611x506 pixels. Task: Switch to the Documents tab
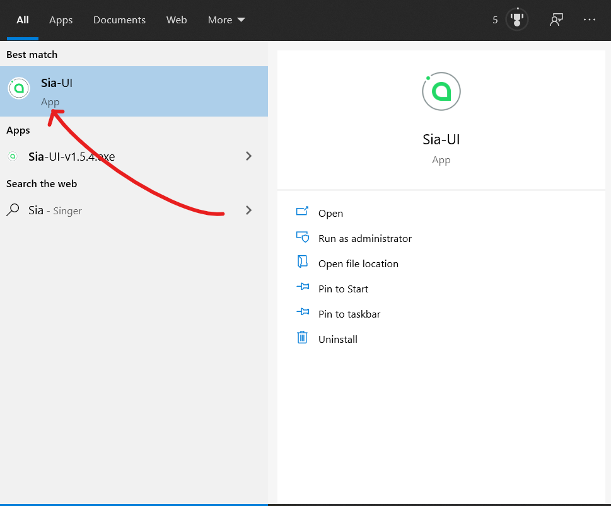119,20
